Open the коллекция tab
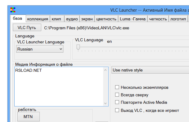Image resolution: width=189 pixels, height=122 pixels. [38, 19]
